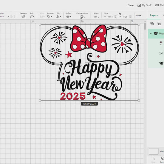This screenshot has height=164, width=164.
Task: Open the Offset tool icon
Action: point(68,17)
